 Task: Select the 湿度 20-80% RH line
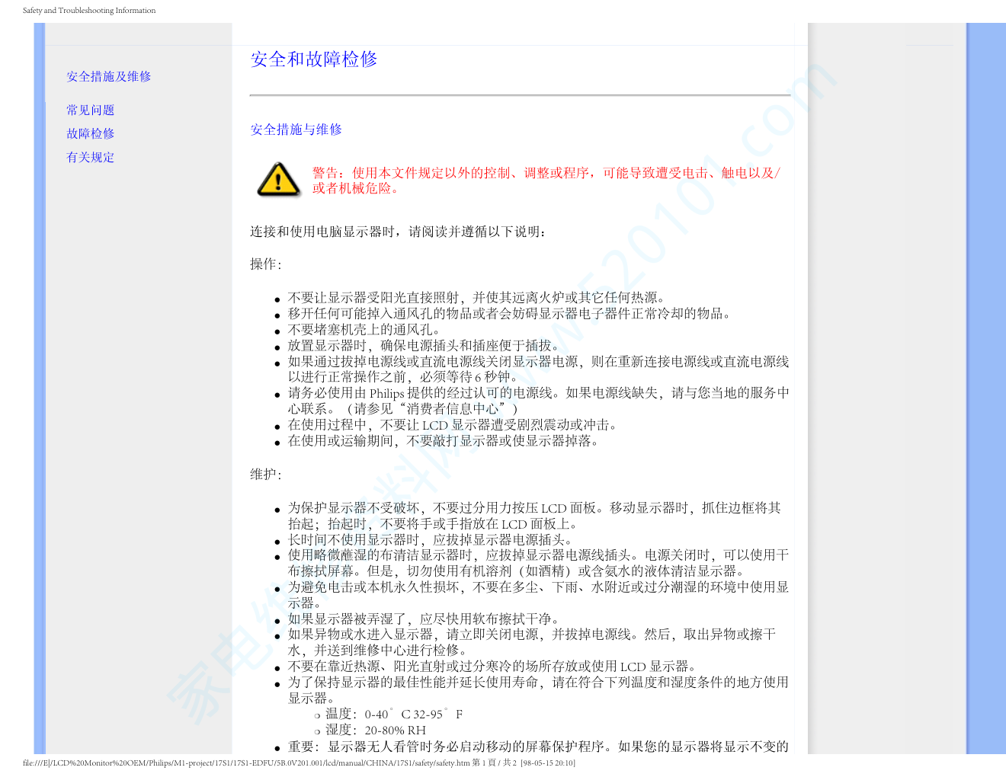point(376,731)
